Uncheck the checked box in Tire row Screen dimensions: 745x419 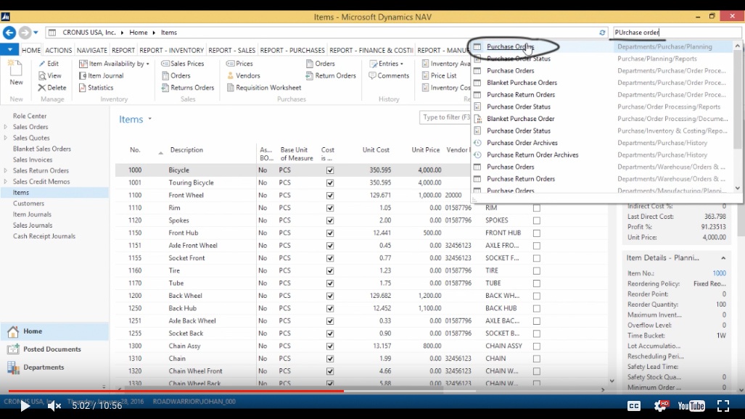coord(330,271)
